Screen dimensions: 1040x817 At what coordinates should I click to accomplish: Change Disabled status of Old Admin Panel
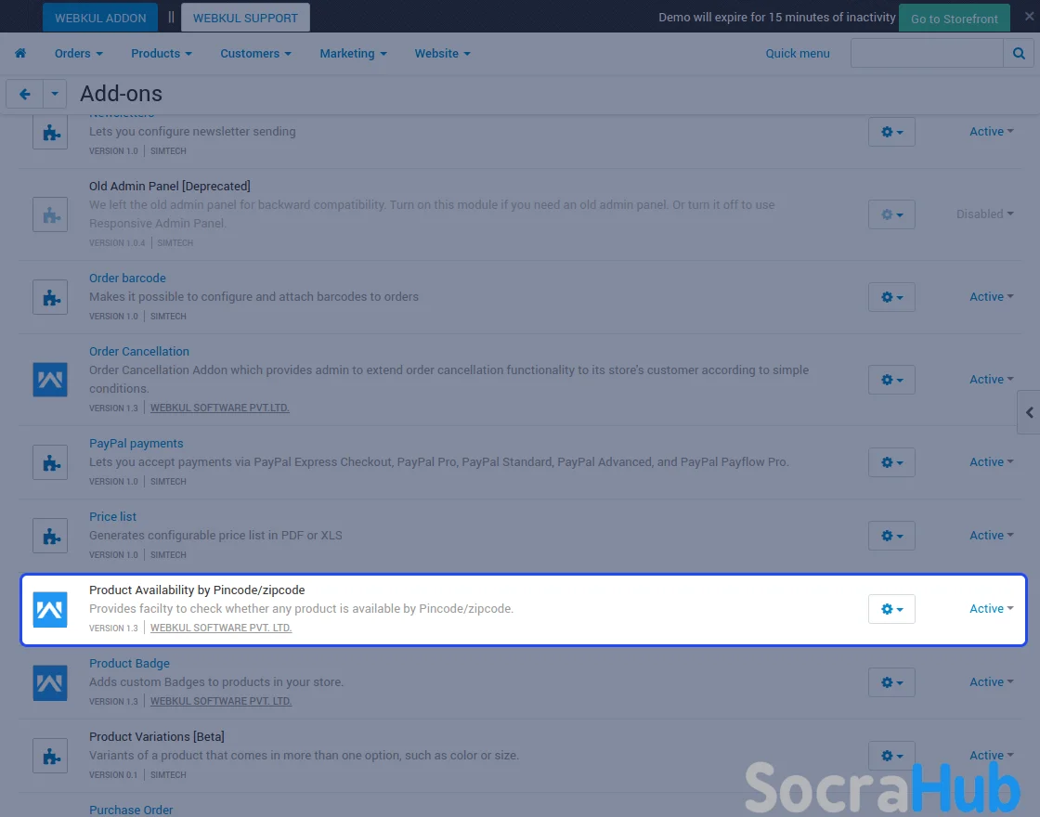click(x=984, y=214)
